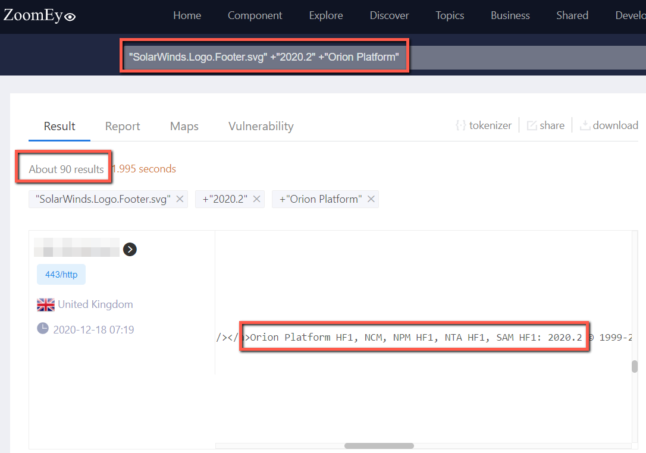This screenshot has height=453, width=646.
Task: Click the banner vertical scrollbar thumb
Action: click(x=635, y=366)
